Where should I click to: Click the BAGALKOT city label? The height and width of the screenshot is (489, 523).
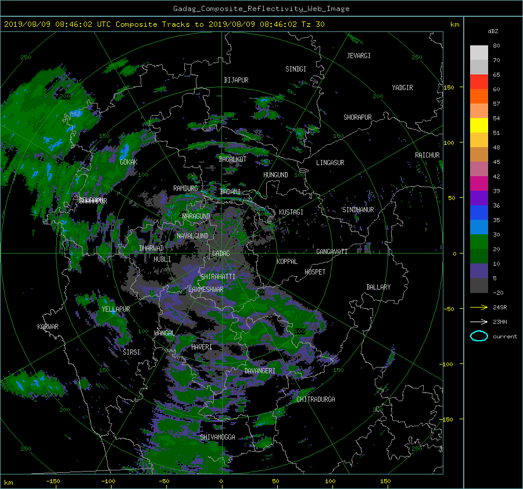pos(232,159)
